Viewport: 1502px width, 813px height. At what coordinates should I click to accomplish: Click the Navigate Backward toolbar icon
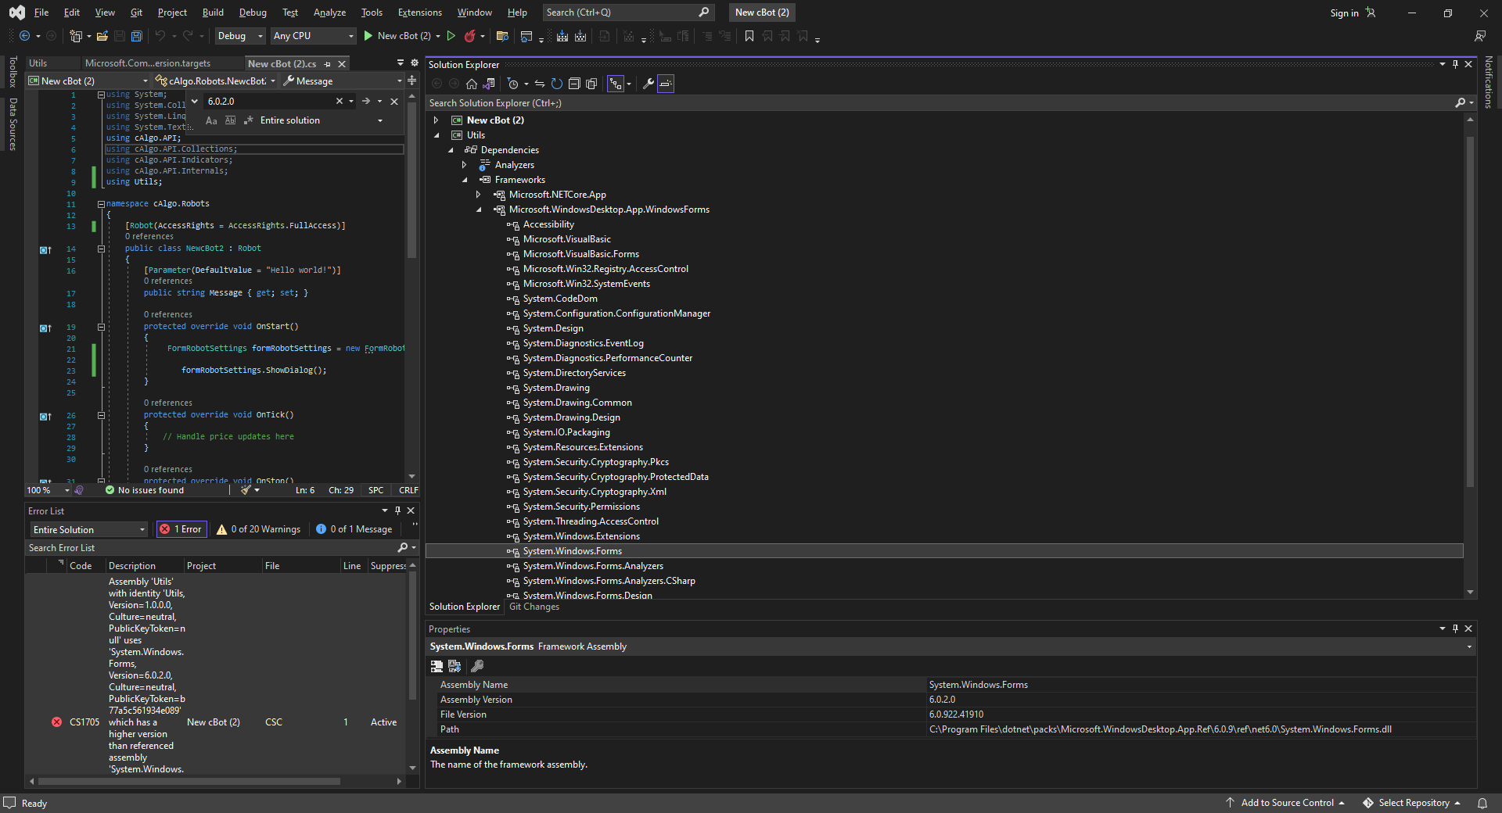click(x=25, y=36)
